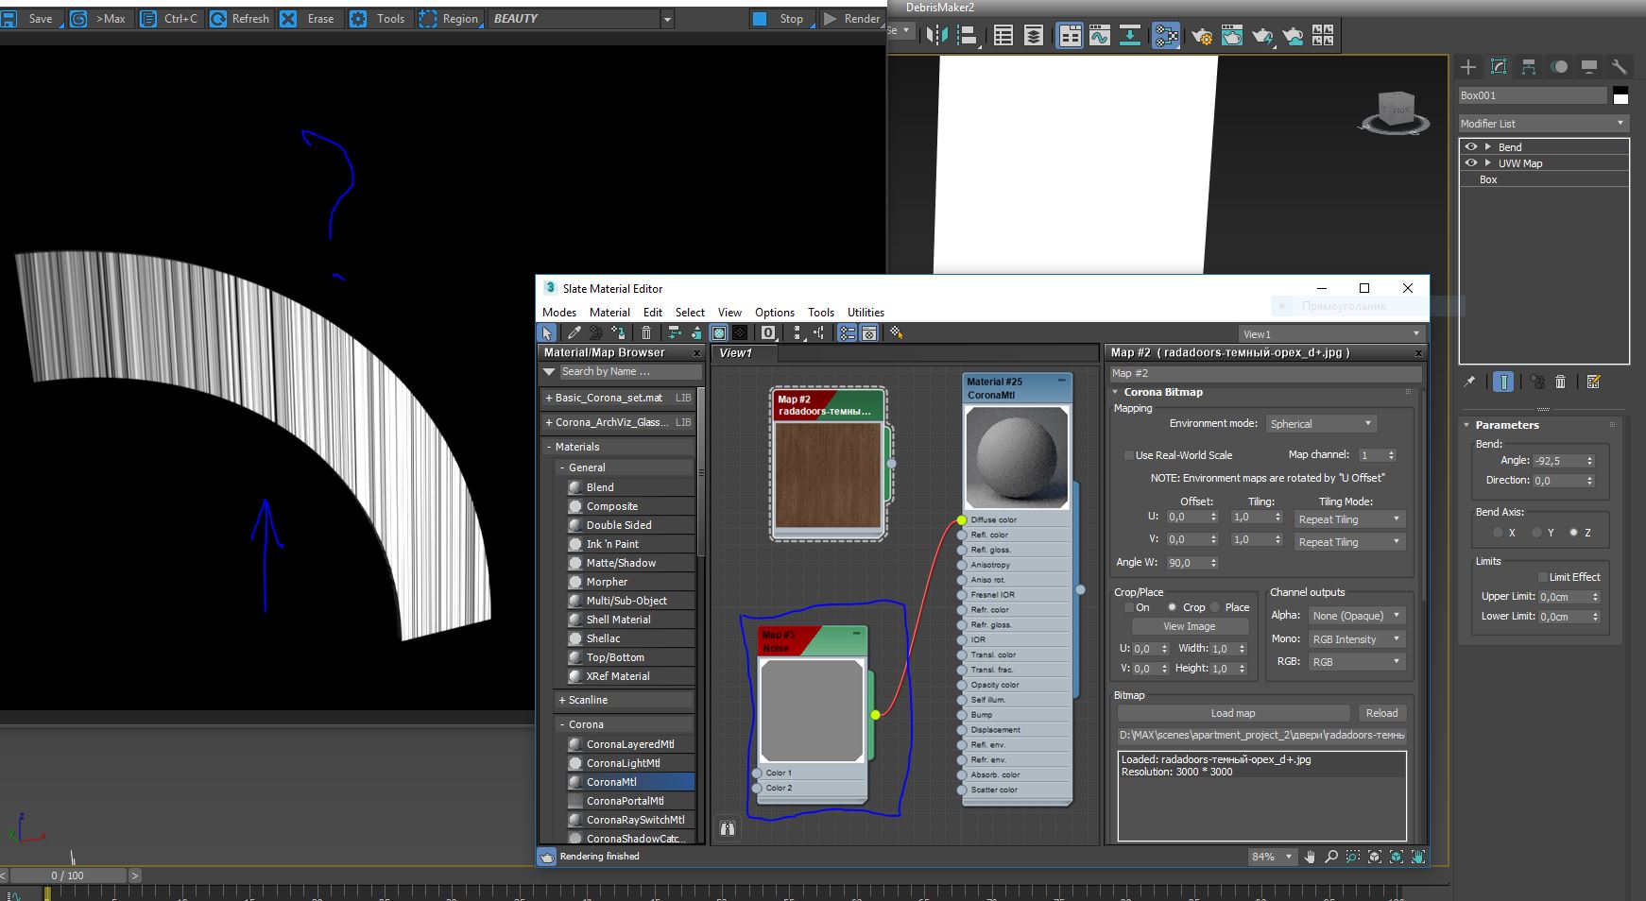Select the Pan hand tool in Slate

pyautogui.click(x=1310, y=857)
